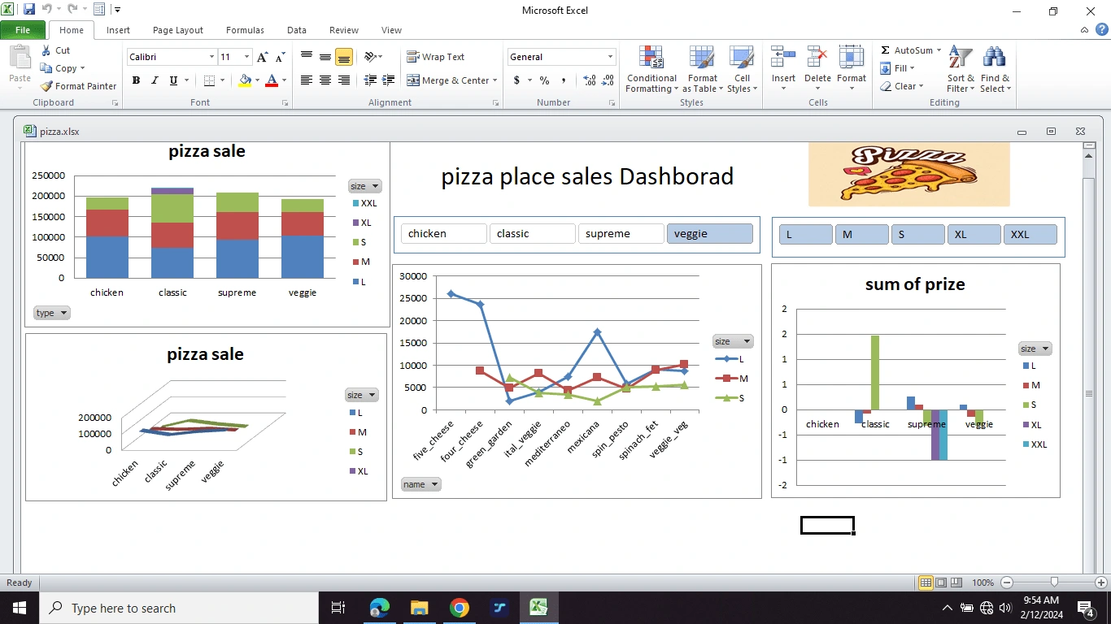Image resolution: width=1111 pixels, height=624 pixels.
Task: Click Decrease Indent icon
Action: (370, 80)
